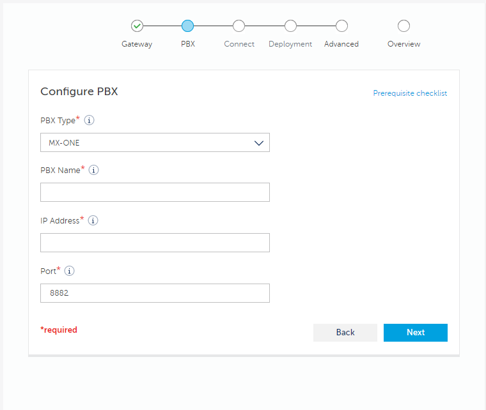Select the Connect step circle

[239, 26]
